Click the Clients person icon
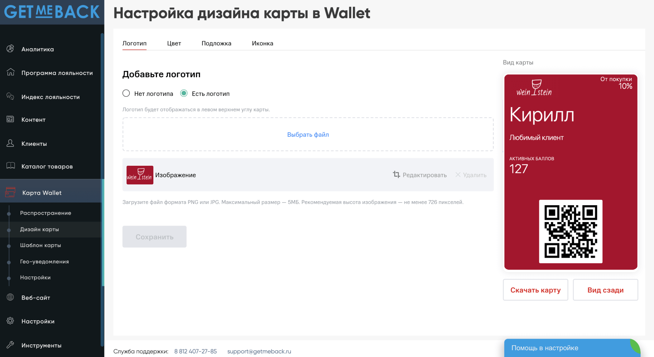The height and width of the screenshot is (357, 654). point(10,143)
